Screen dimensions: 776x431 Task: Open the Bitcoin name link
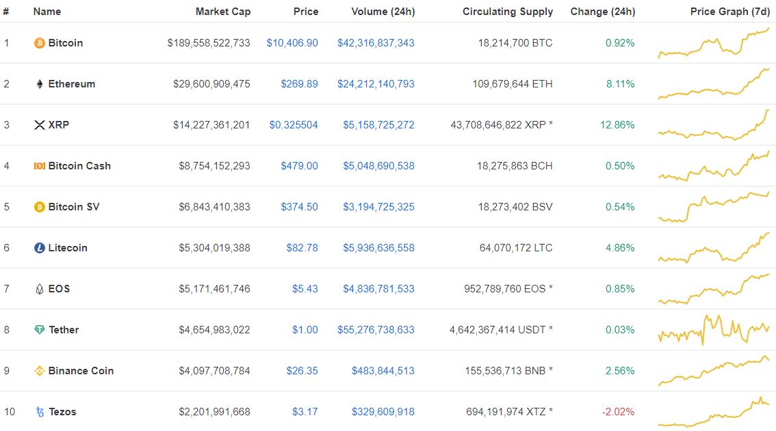point(65,43)
